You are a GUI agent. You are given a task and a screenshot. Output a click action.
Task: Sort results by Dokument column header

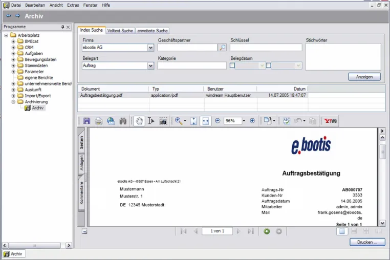coord(114,89)
